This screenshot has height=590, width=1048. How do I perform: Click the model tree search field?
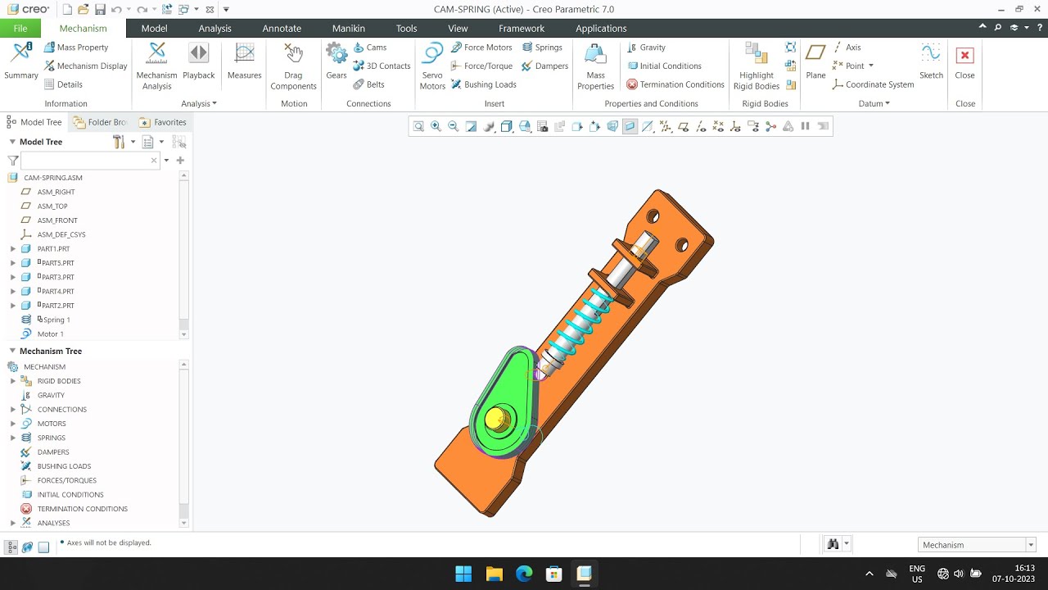(89, 161)
